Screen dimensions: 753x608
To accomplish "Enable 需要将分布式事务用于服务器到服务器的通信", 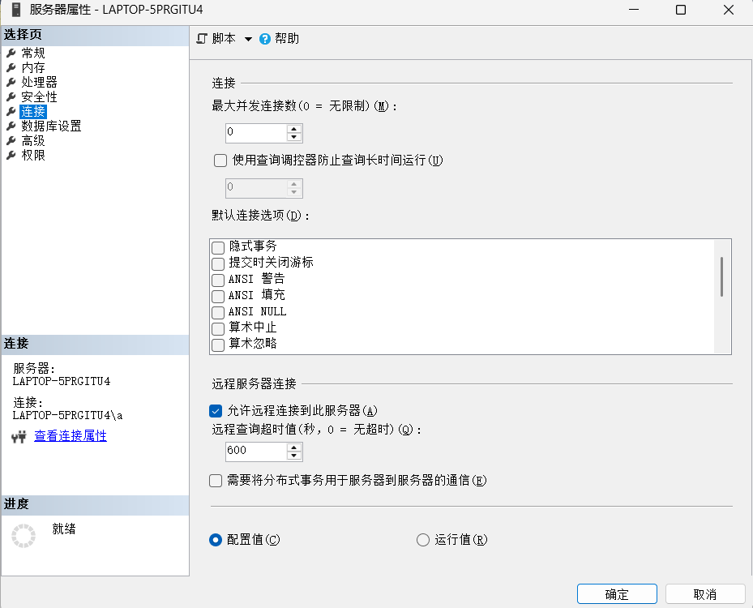I will click(216, 481).
